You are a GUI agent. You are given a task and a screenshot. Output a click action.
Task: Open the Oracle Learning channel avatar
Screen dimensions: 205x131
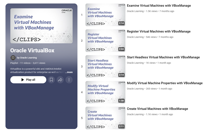point(13,58)
